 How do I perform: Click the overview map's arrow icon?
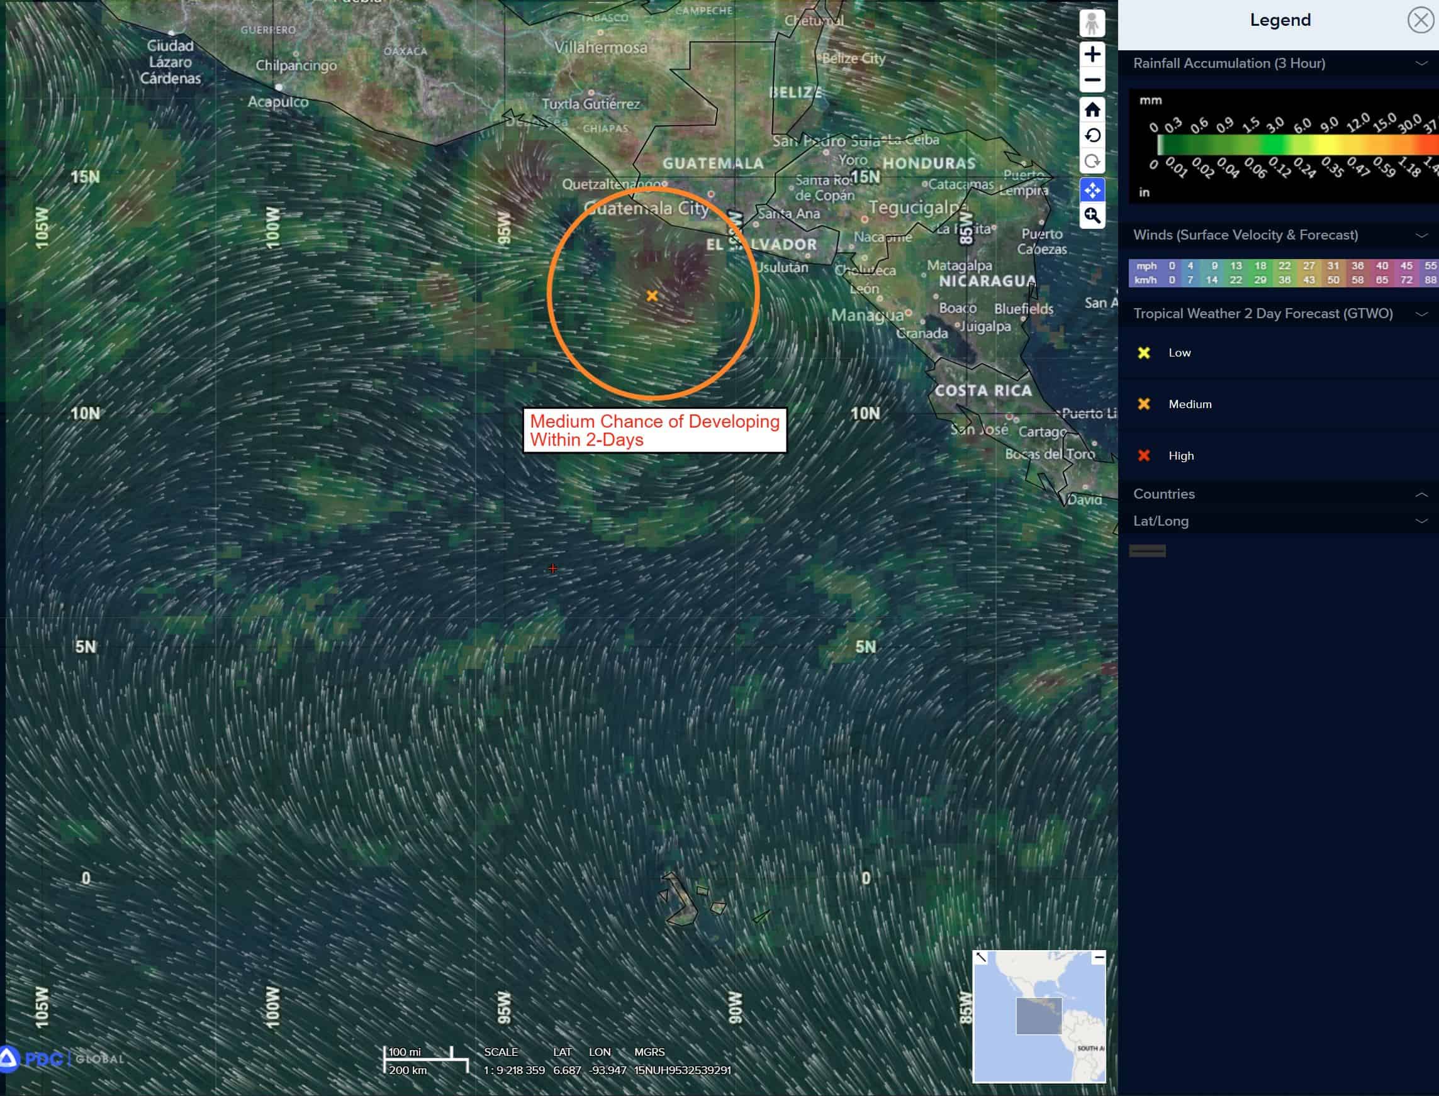[981, 957]
